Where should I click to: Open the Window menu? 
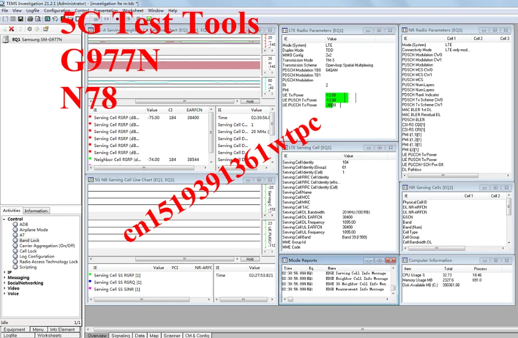click(155, 10)
